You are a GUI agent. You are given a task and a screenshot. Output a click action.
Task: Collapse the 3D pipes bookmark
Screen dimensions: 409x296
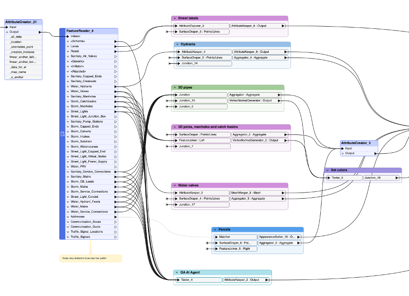175,87
